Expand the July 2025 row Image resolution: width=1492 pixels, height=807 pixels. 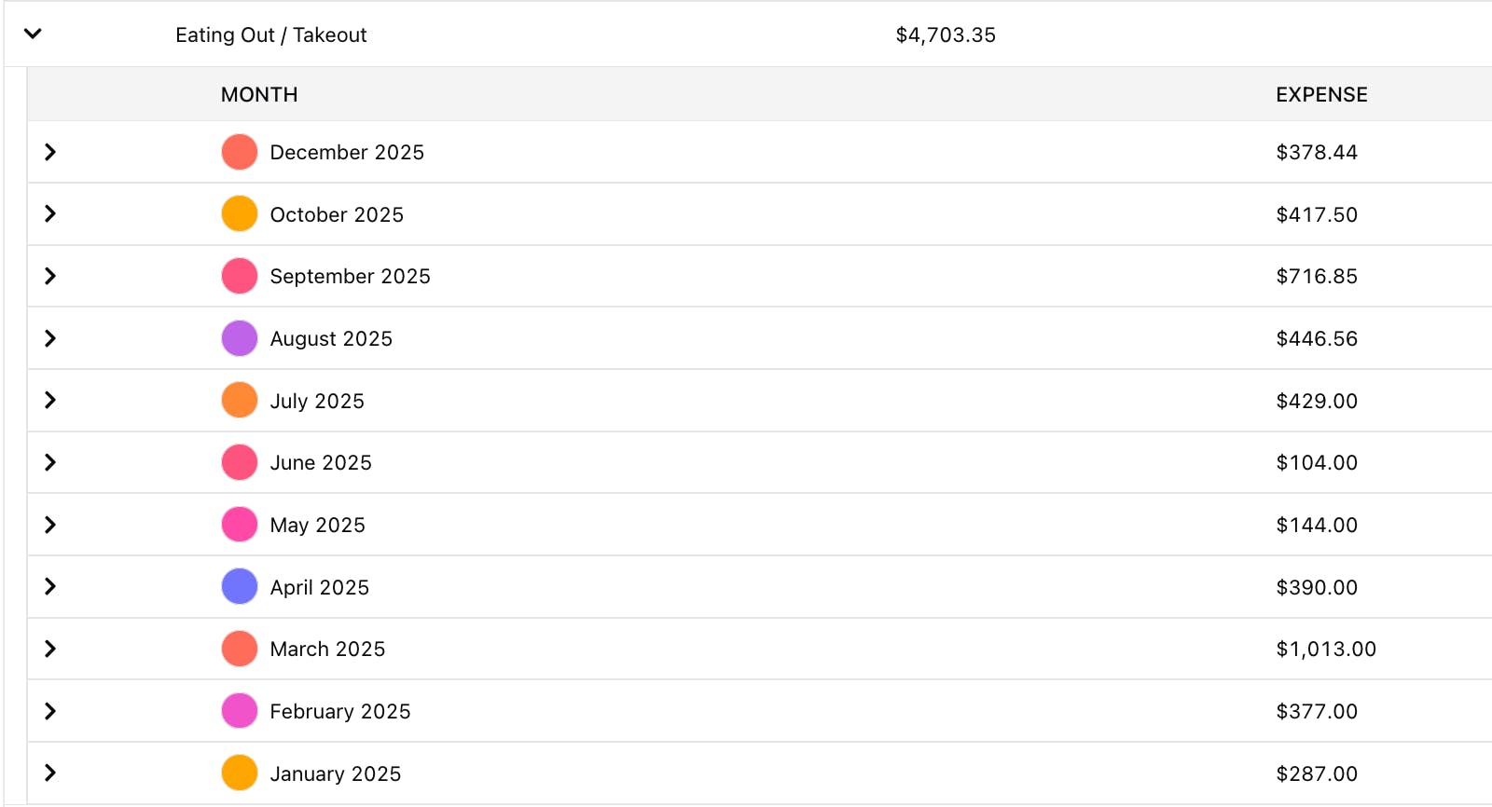coord(50,401)
